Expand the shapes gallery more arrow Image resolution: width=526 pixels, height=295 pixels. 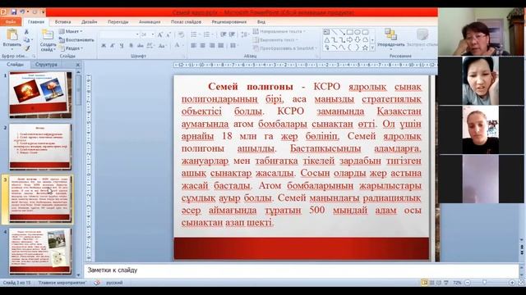click(372, 48)
